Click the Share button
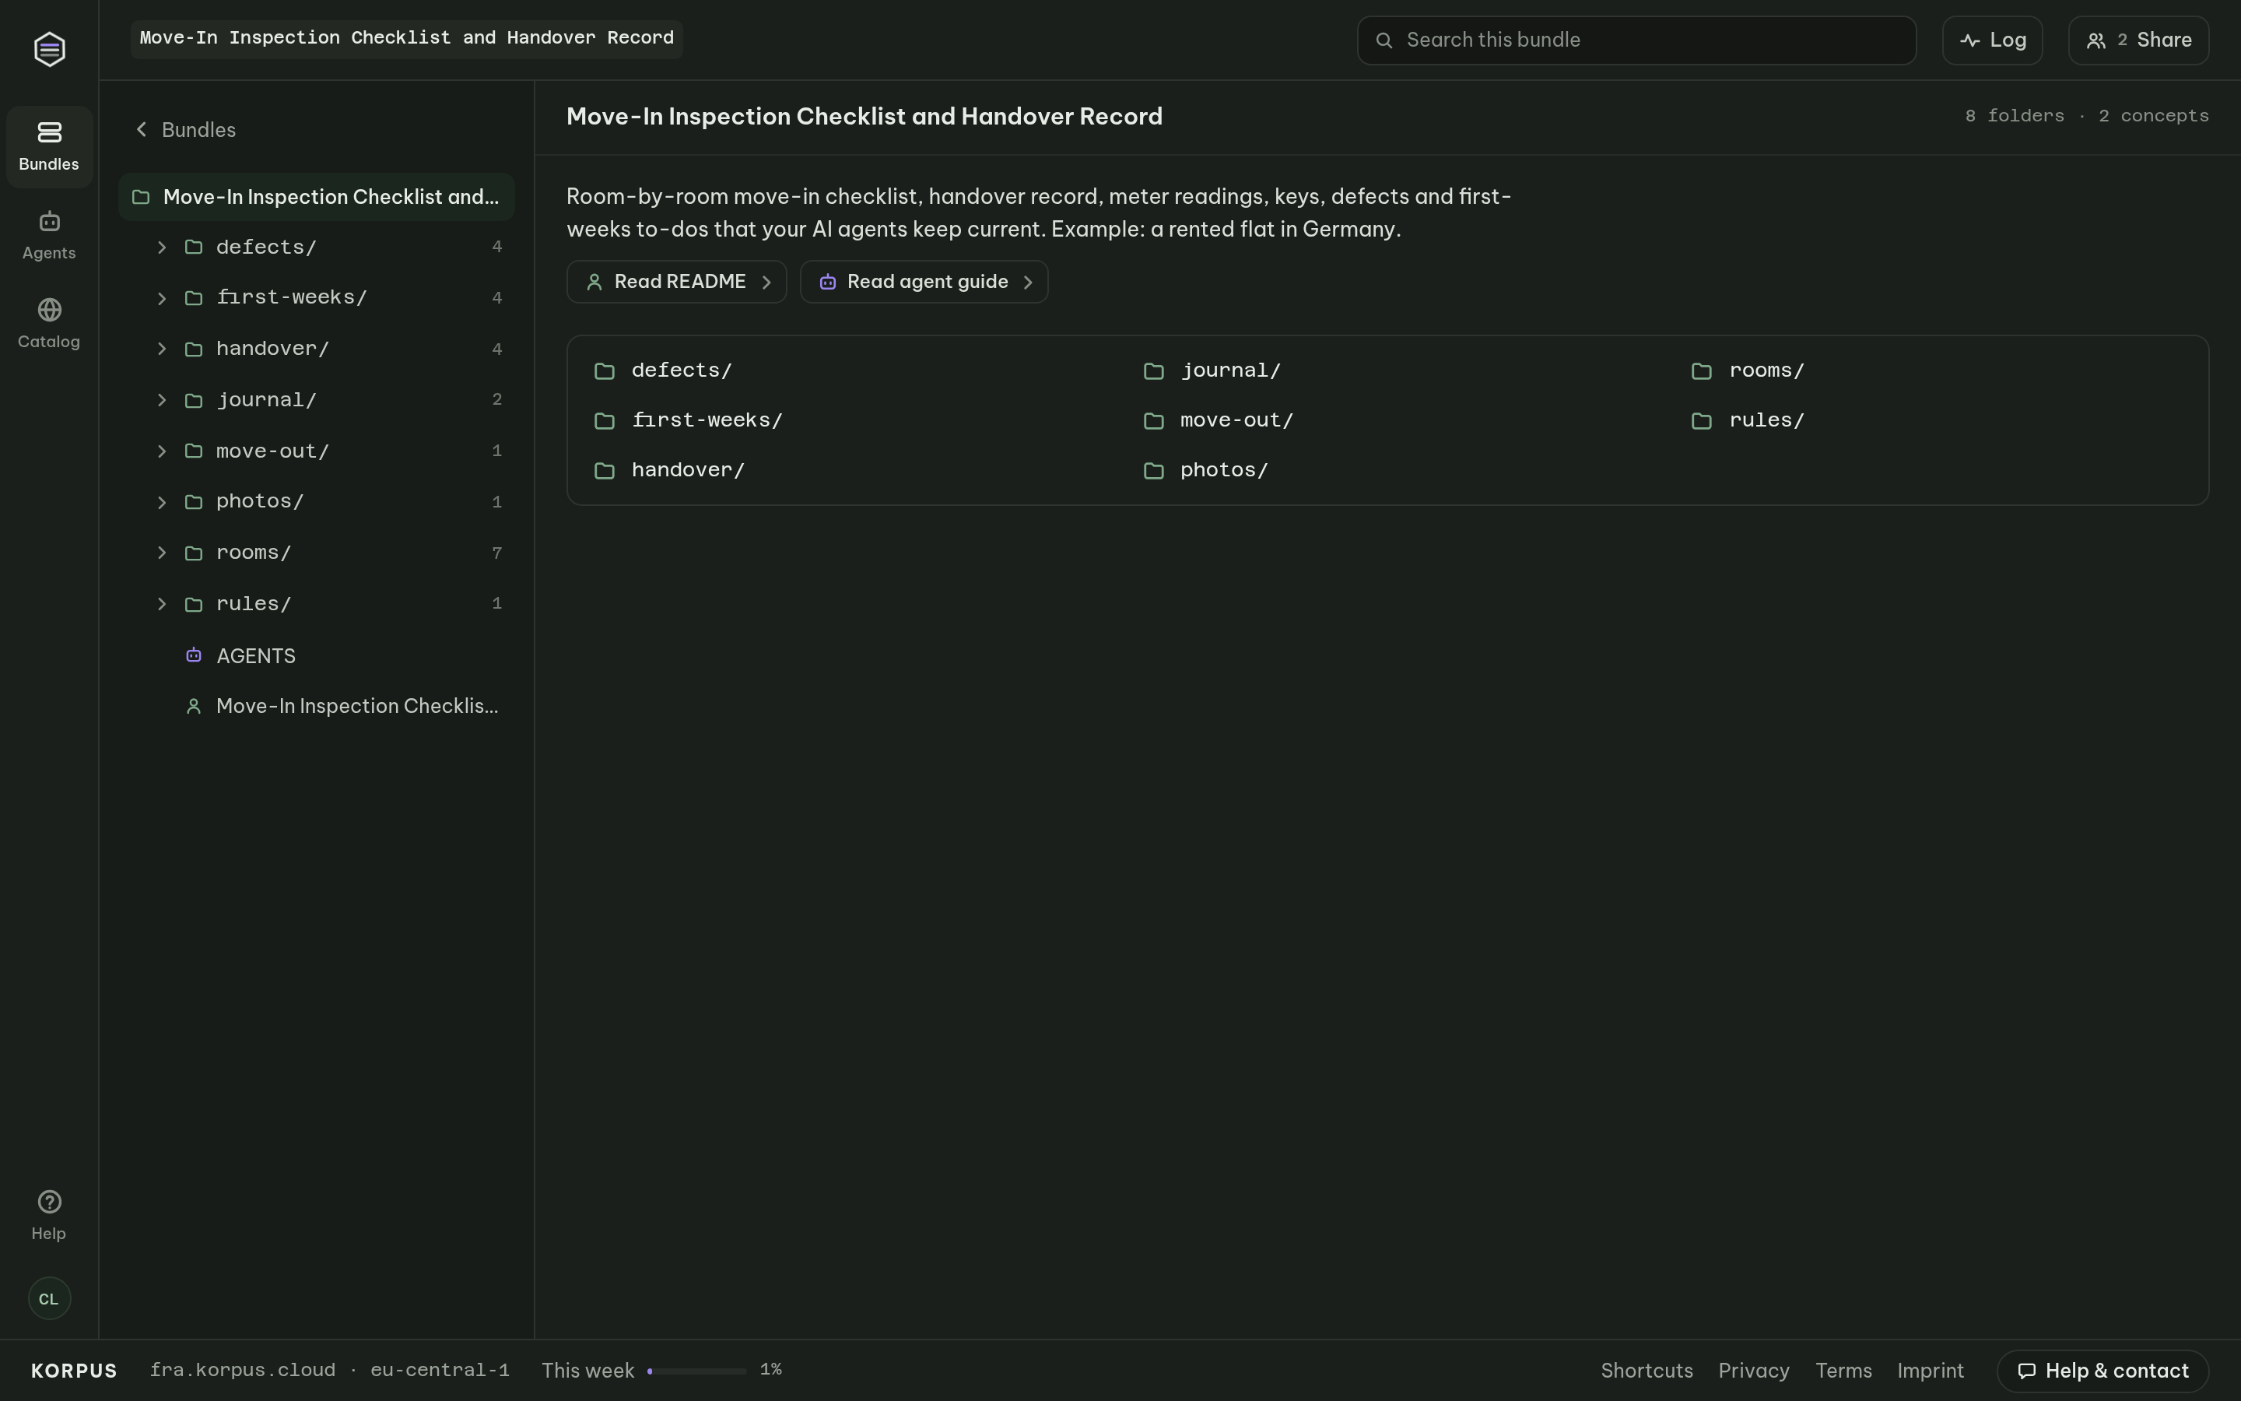 click(x=2138, y=40)
